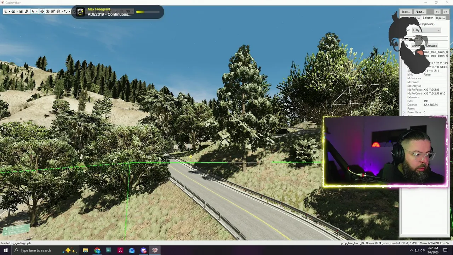The image size is (453, 255).
Task: Switch to the Options tab
Action: tap(440, 18)
